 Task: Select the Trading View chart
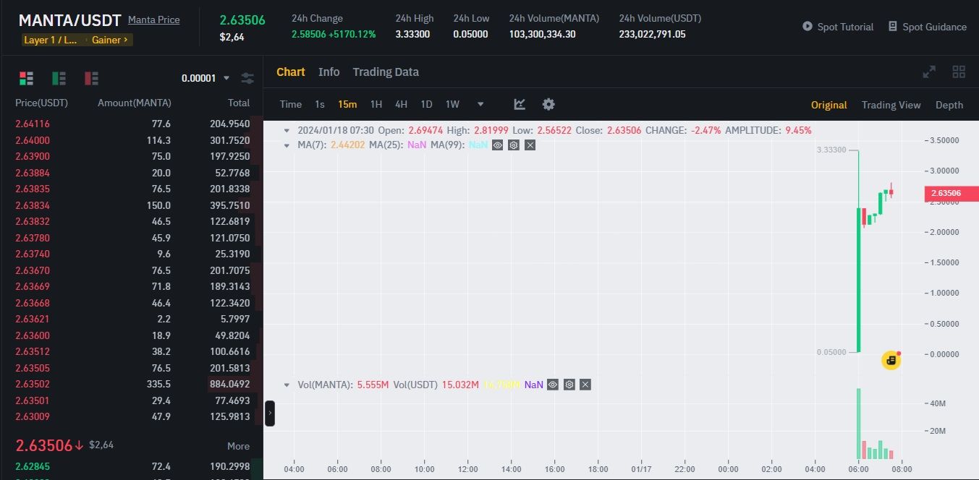pyautogui.click(x=891, y=105)
